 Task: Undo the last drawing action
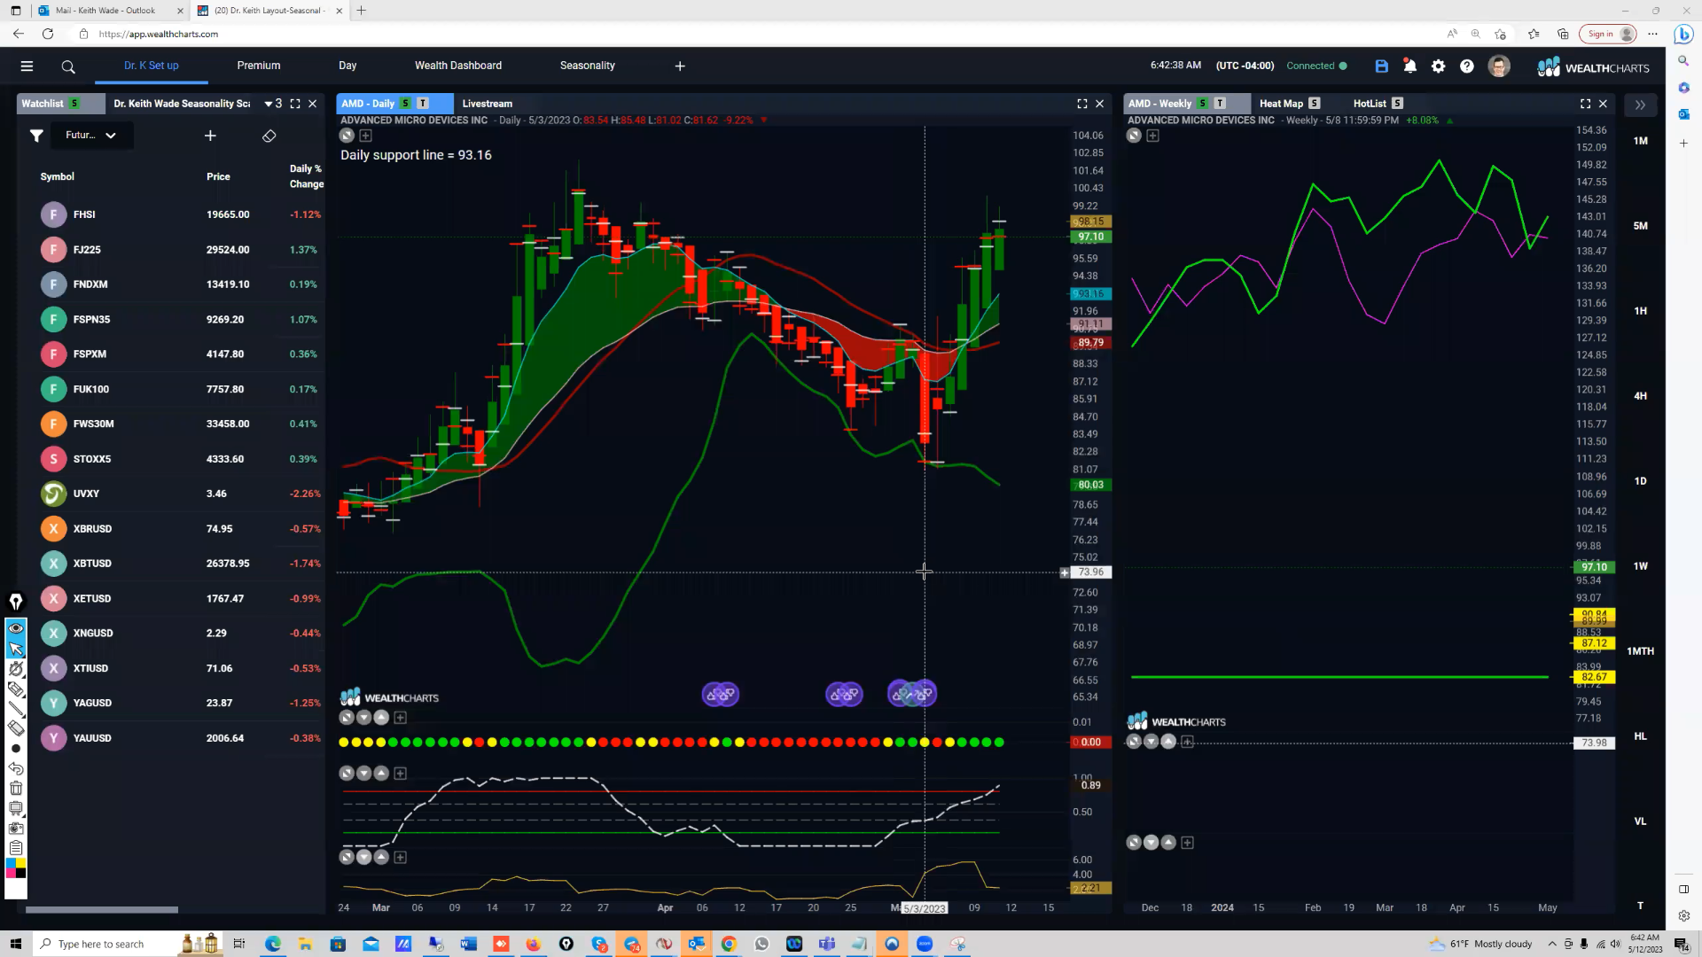point(16,768)
